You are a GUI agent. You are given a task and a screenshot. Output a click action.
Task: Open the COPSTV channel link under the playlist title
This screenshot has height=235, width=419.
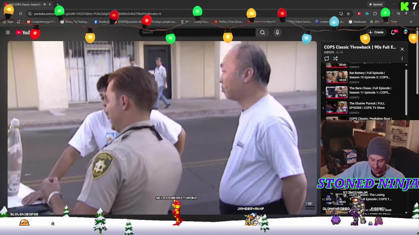pos(329,52)
